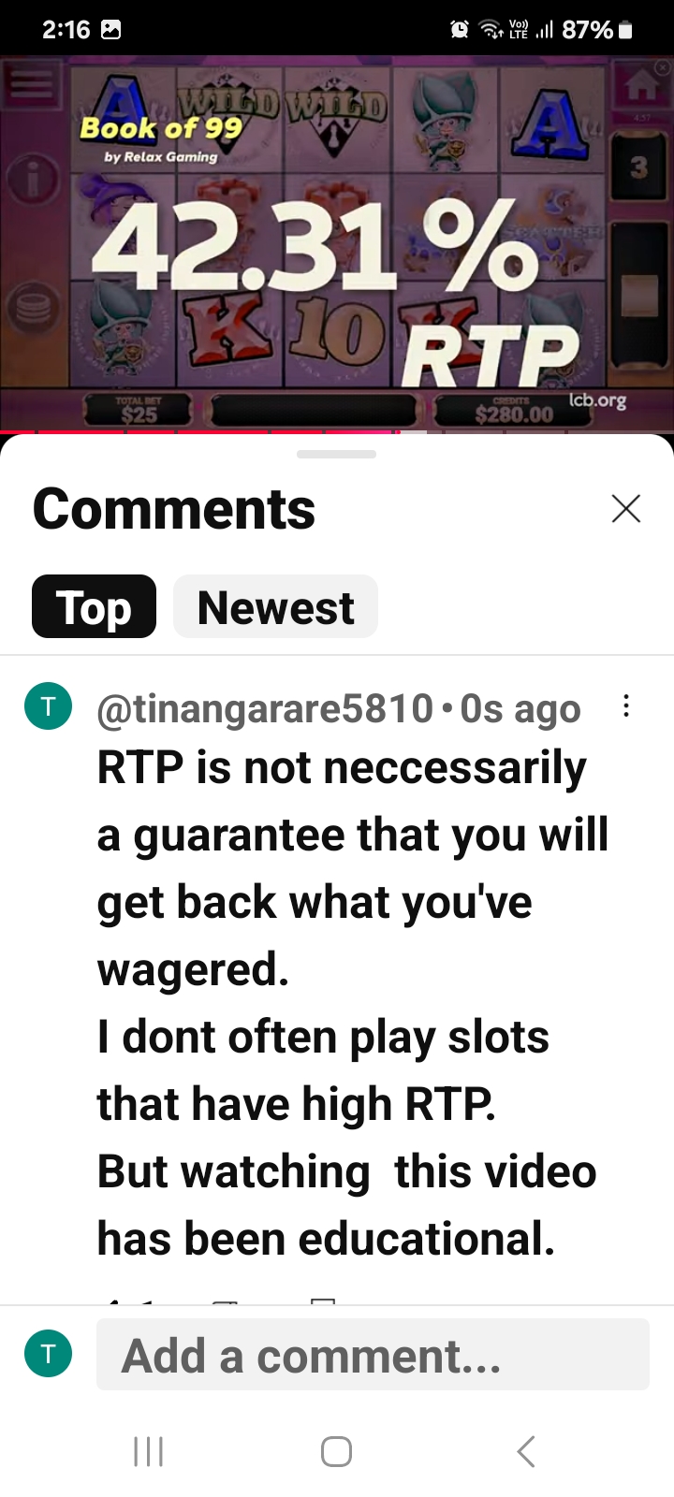The width and height of the screenshot is (674, 1497).
Task: Open recent apps with the navigation button
Action: click(148, 1451)
